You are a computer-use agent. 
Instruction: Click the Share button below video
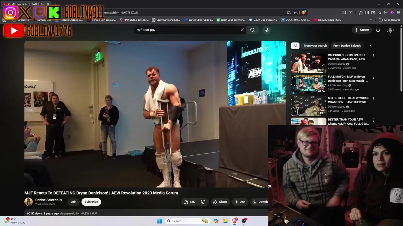tap(220, 202)
